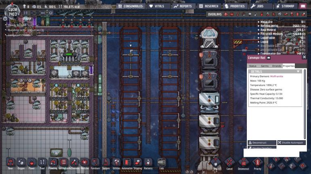Select the Deconstruct tool in bottom toolbar

[x=244, y=164]
